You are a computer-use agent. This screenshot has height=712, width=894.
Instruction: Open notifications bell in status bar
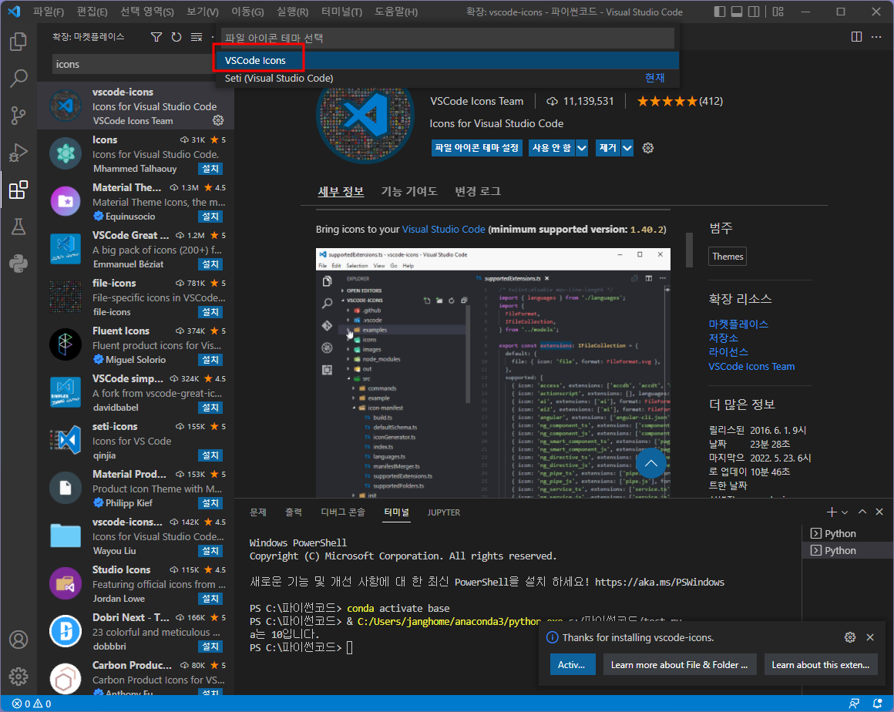click(878, 704)
